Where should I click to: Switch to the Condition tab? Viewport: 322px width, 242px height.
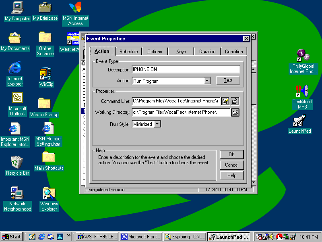[234, 52]
